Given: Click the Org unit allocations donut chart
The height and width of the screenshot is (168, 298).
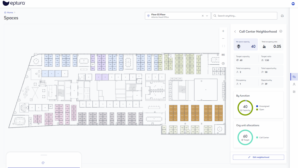Looking at the screenshot, I should click(245, 137).
